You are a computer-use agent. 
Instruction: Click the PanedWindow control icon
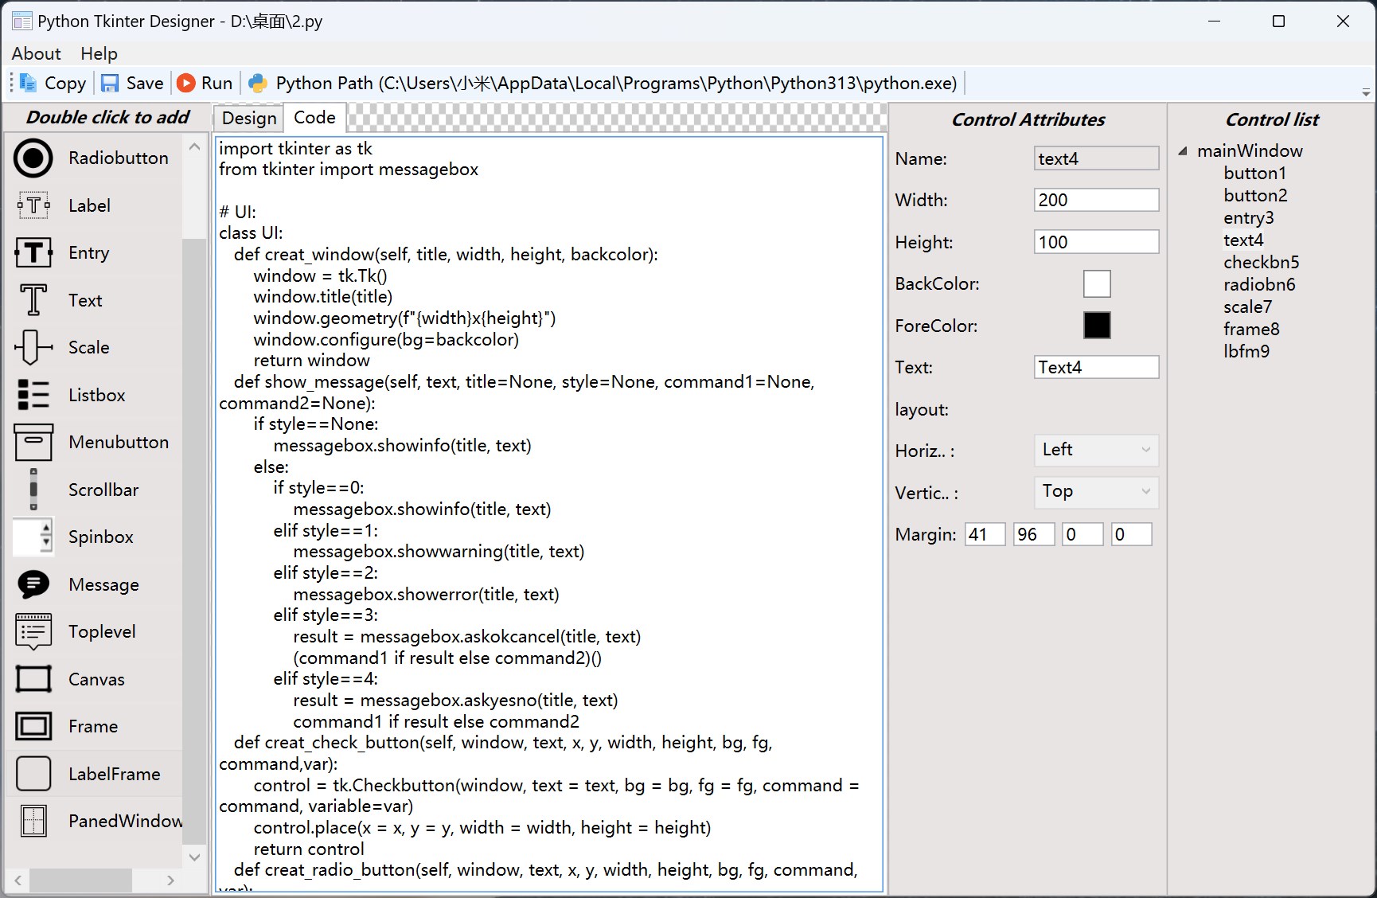pyautogui.click(x=33, y=821)
